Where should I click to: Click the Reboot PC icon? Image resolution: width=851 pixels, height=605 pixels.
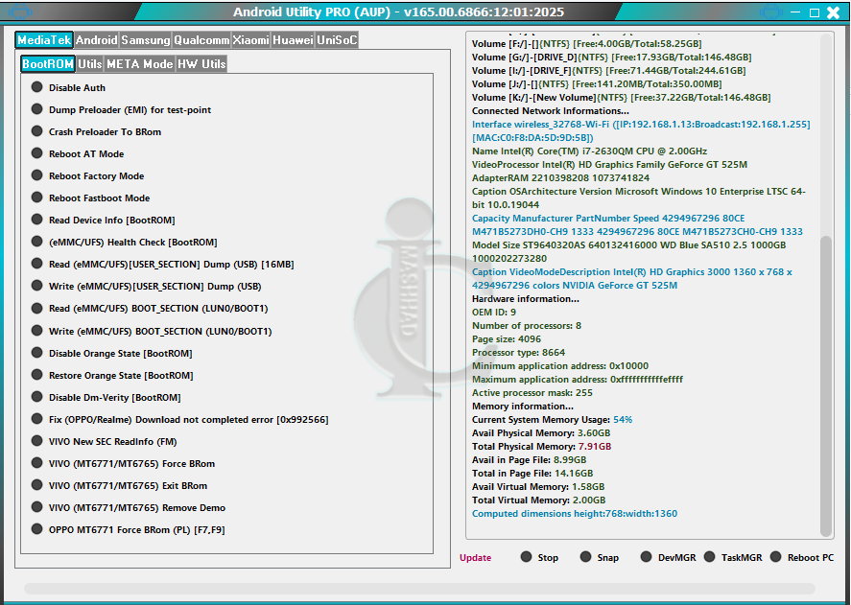pyautogui.click(x=775, y=557)
